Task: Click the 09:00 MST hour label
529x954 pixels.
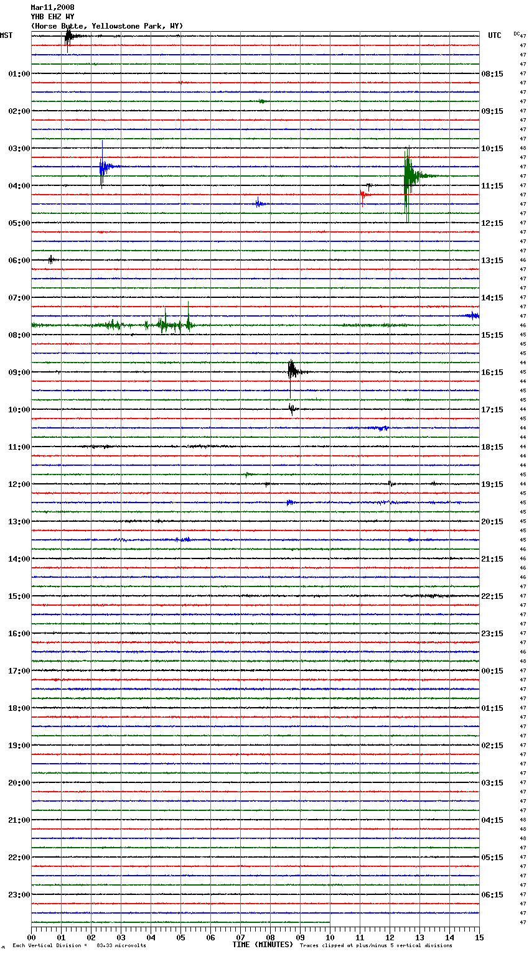Action: click(19, 373)
